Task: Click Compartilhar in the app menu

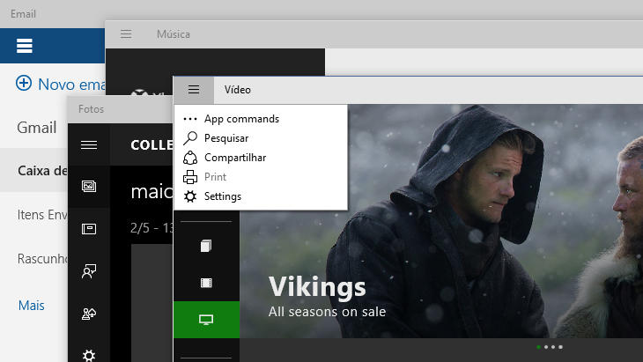Action: tap(234, 158)
